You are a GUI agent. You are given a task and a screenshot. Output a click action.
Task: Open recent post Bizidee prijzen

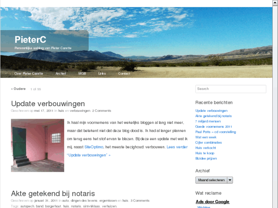(206, 158)
